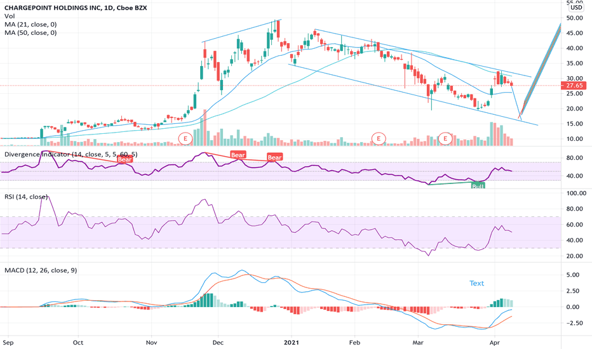Click the Bear label in late December

tap(274, 157)
